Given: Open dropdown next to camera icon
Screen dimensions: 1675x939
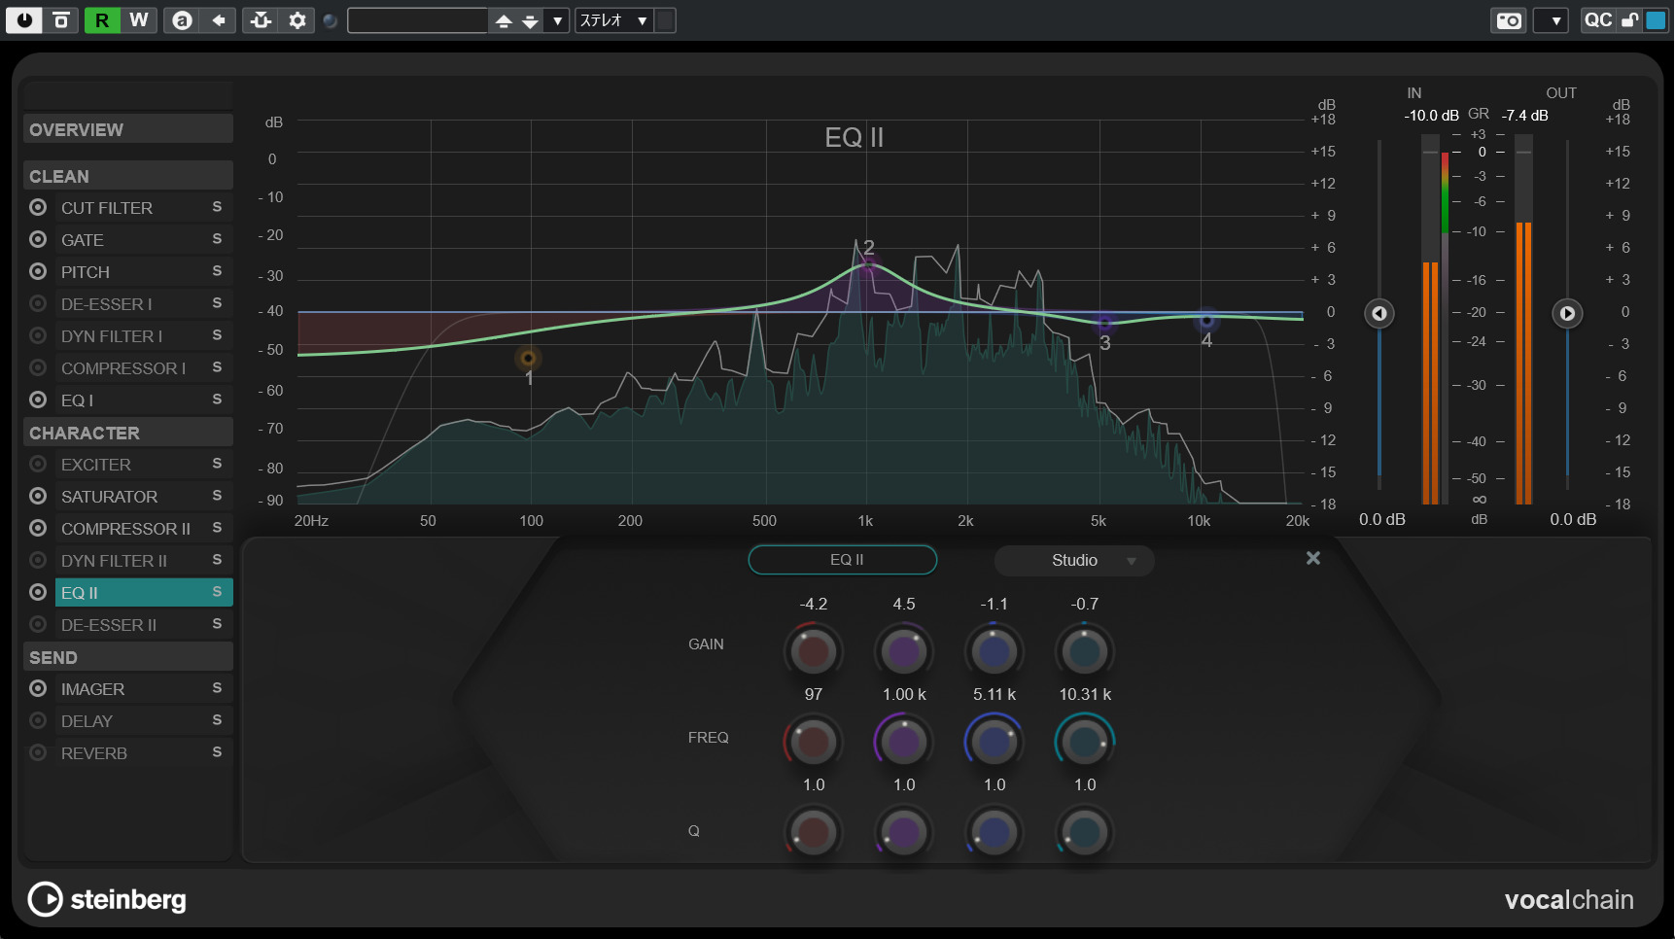Looking at the screenshot, I should click(x=1552, y=19).
